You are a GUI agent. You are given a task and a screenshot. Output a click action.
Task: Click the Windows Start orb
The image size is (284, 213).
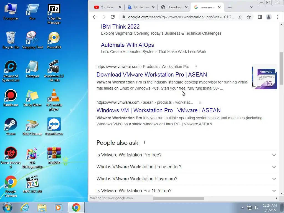click(7, 207)
